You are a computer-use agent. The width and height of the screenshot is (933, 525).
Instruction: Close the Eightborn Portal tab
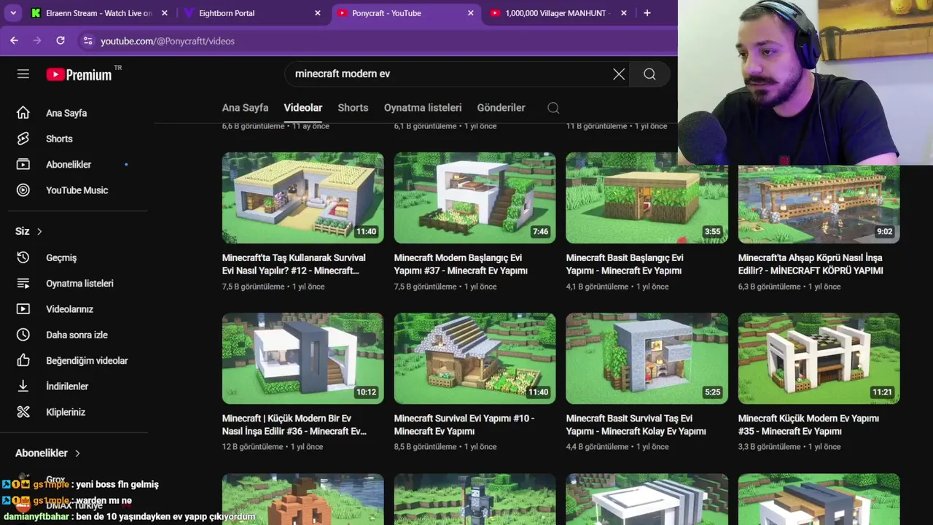click(x=318, y=13)
